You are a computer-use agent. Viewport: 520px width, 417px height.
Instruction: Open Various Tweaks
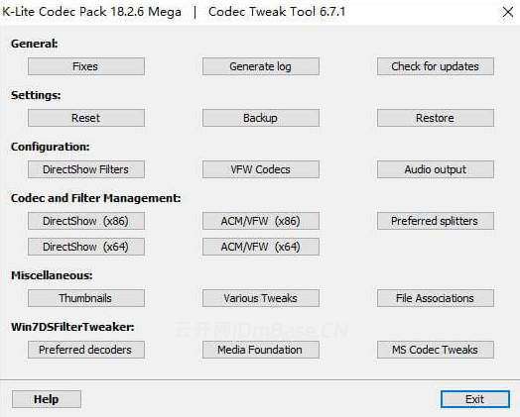point(261,298)
